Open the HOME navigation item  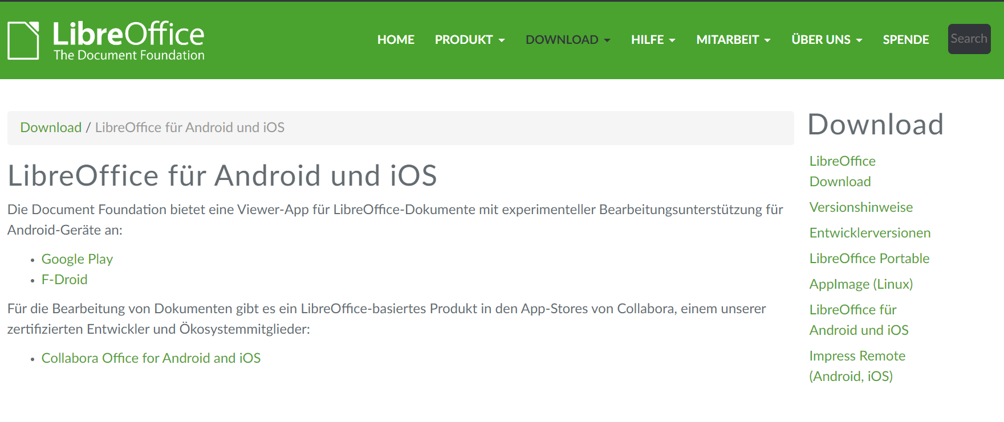396,40
